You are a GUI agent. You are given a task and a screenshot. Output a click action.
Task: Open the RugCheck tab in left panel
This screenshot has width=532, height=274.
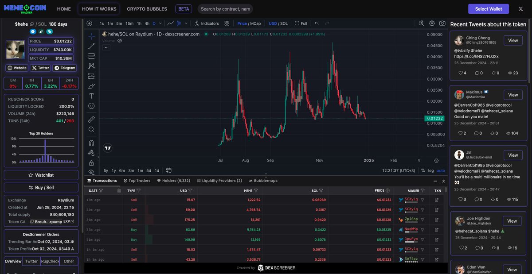point(50,261)
